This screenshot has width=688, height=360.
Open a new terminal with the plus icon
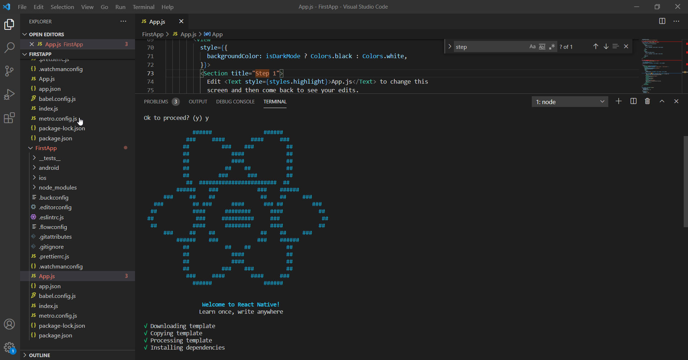[x=618, y=101]
